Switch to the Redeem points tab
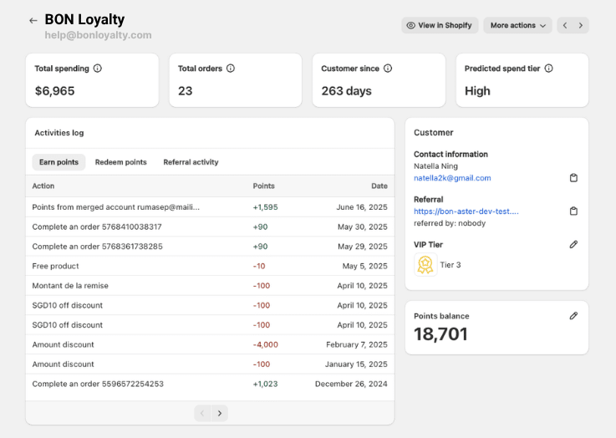The height and width of the screenshot is (438, 616). [120, 162]
